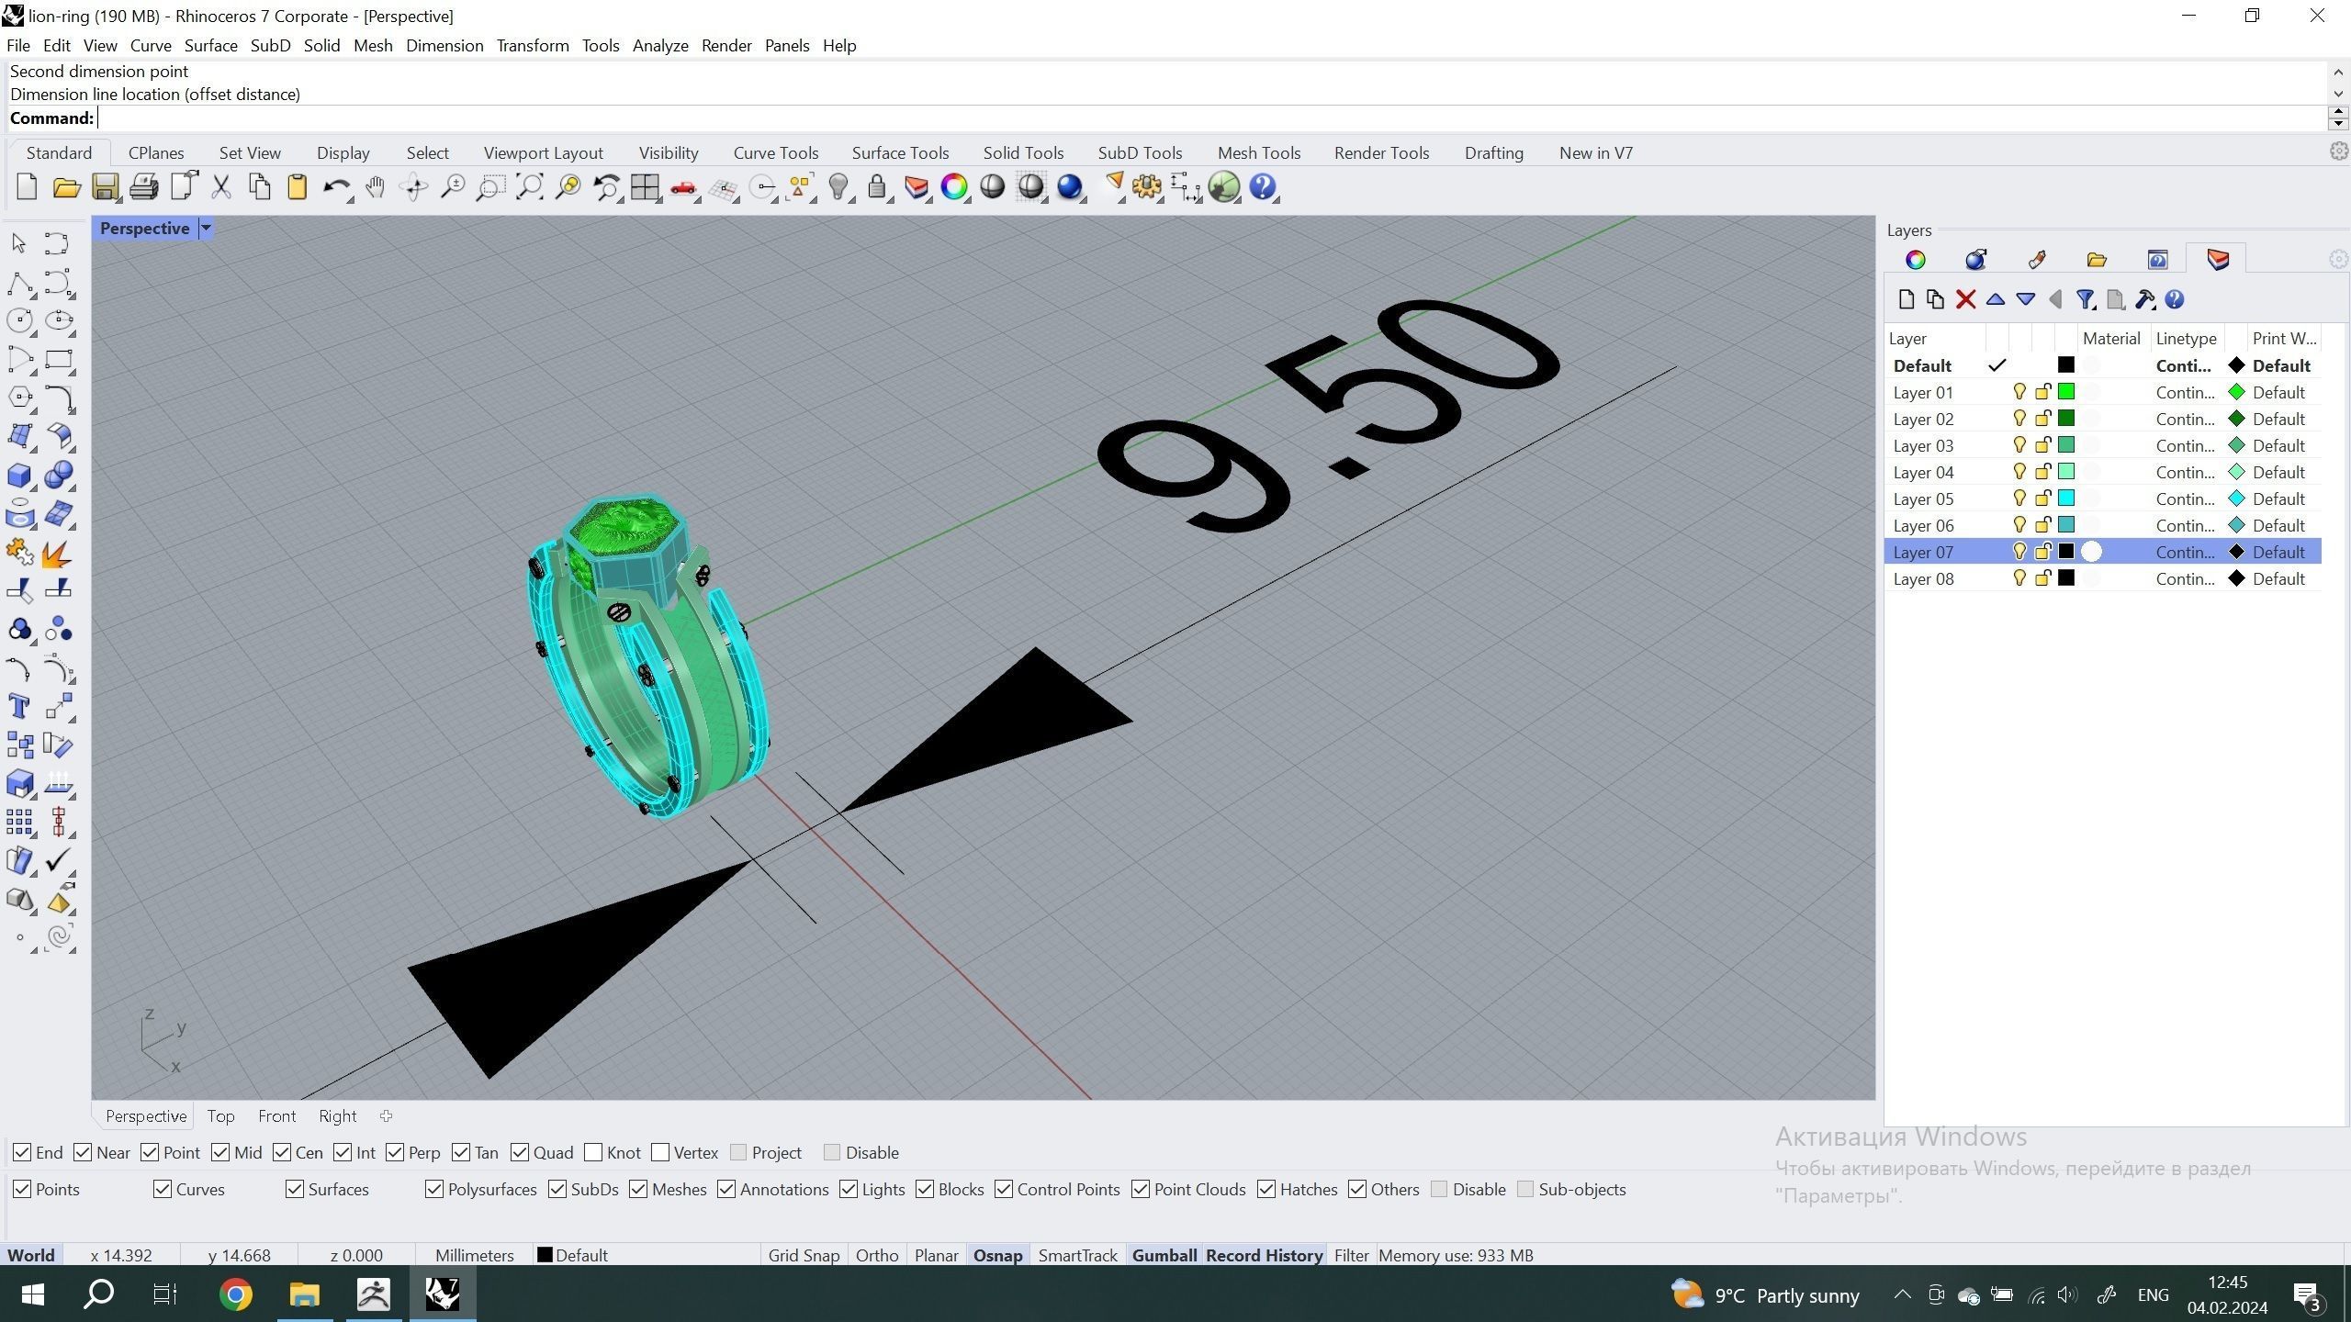Select the Pan hand tool

point(375,187)
